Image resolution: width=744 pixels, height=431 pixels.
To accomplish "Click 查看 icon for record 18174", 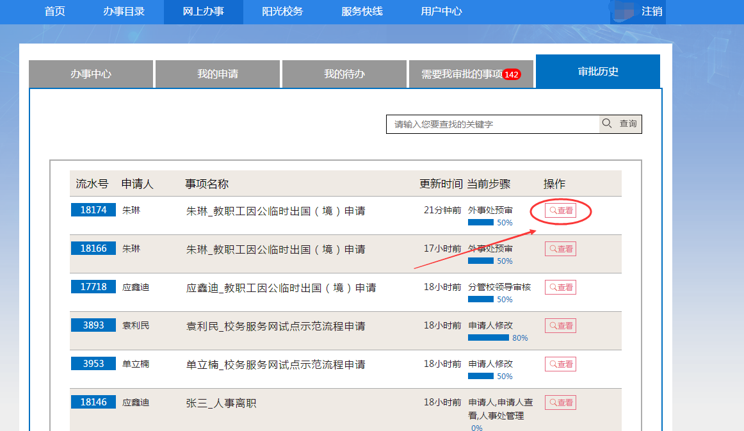I will click(560, 211).
